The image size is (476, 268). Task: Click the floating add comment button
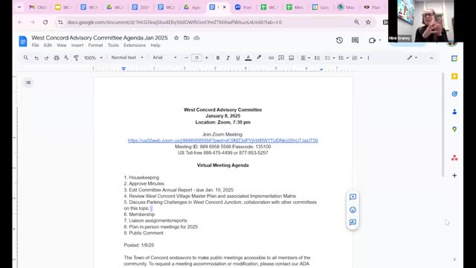(x=353, y=197)
